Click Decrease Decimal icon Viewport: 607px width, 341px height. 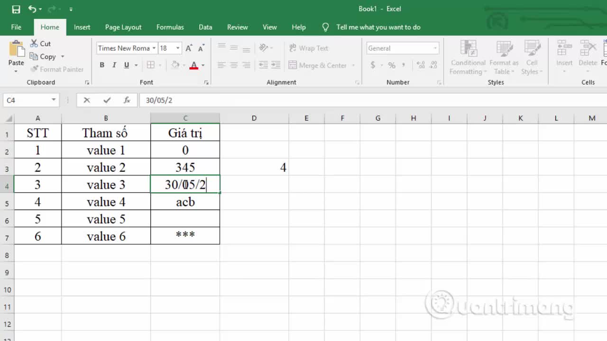(x=433, y=65)
